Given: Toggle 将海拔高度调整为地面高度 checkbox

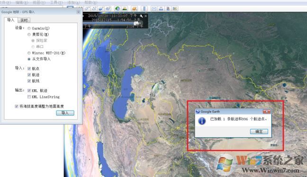Looking at the screenshot, I should tap(17, 106).
